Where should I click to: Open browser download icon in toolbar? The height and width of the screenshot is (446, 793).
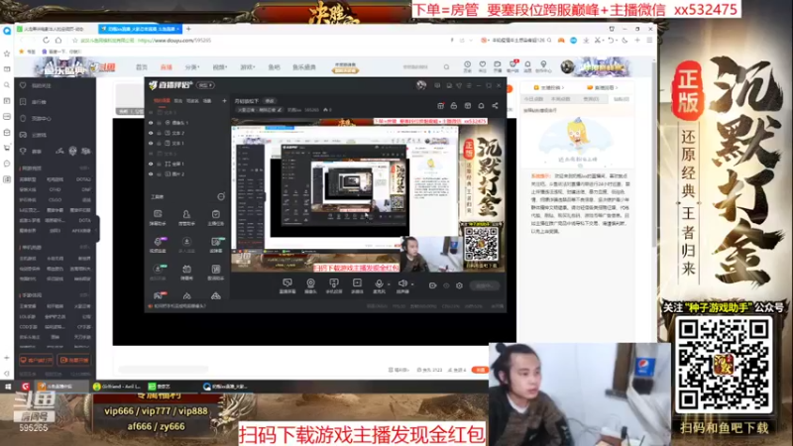[586, 41]
